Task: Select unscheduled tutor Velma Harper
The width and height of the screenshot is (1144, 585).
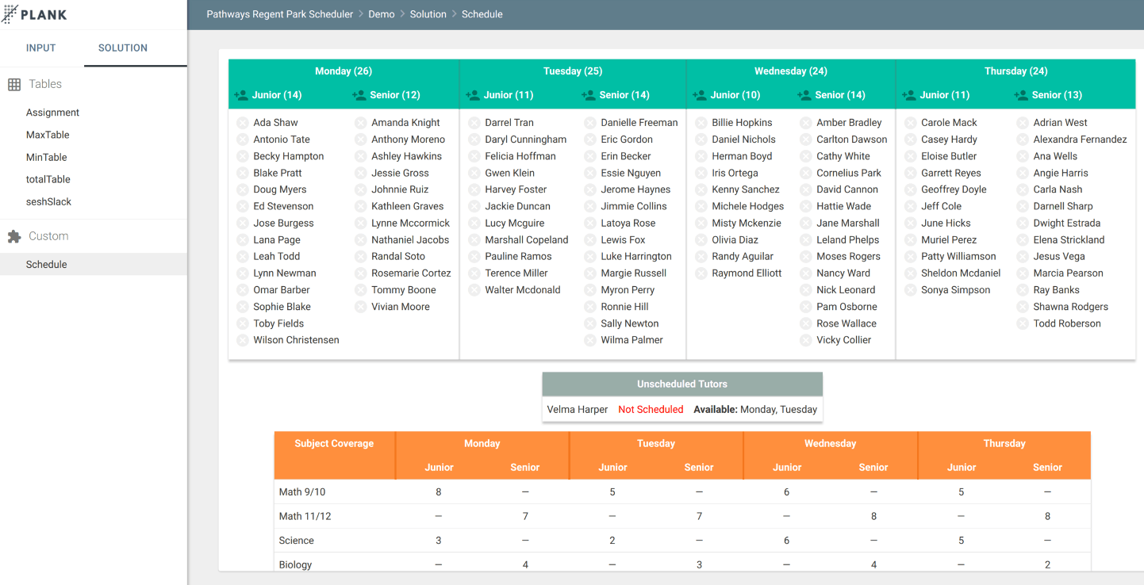Action: pos(578,410)
